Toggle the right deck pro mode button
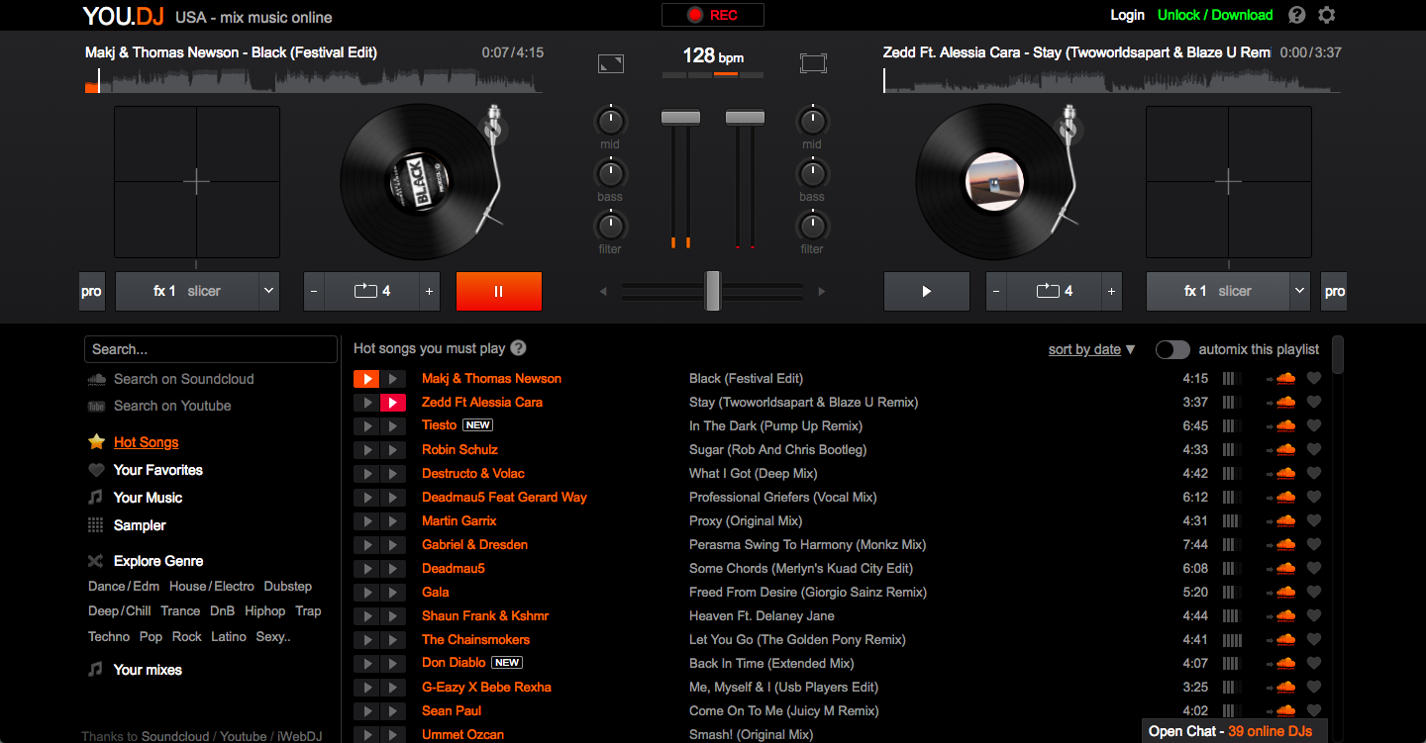The height and width of the screenshot is (743, 1426). point(1335,292)
